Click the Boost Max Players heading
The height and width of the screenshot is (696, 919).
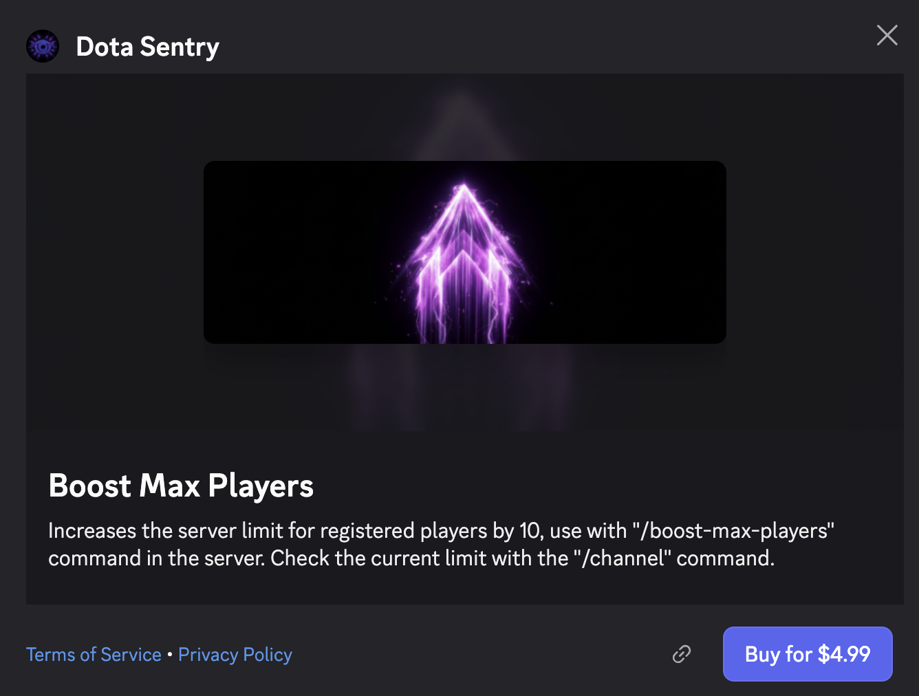(x=181, y=486)
